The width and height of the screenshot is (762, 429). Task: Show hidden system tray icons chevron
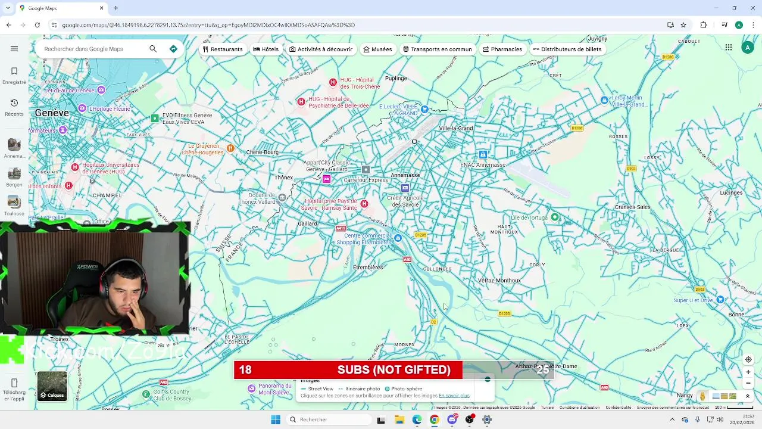[x=672, y=419]
